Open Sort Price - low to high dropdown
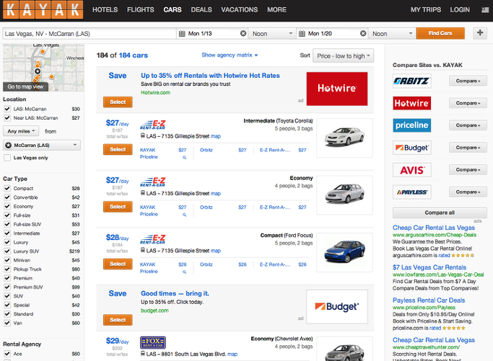 point(343,56)
